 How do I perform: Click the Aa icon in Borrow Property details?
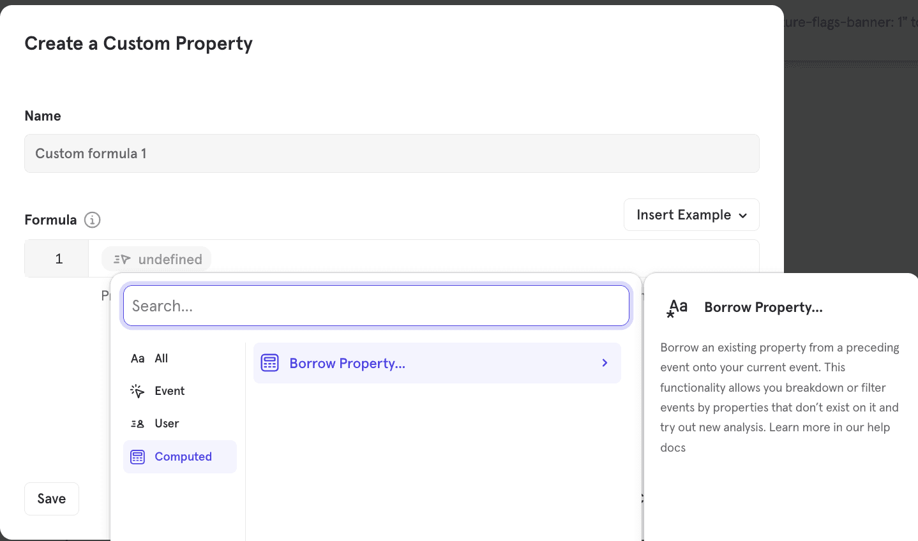click(677, 308)
